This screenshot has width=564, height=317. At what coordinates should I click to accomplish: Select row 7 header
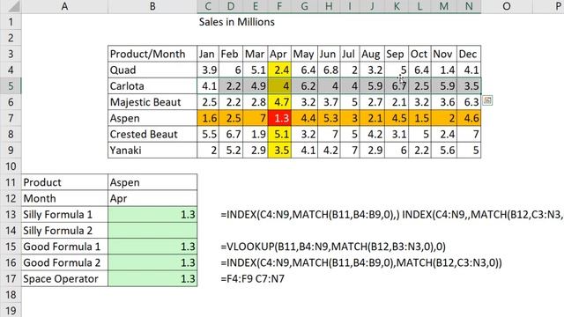(x=11, y=118)
